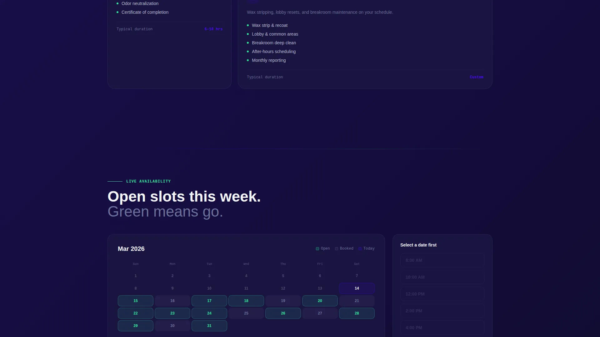The width and height of the screenshot is (600, 337).
Task: Click past date 1 in calendar
Action: (x=135, y=276)
